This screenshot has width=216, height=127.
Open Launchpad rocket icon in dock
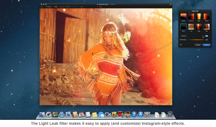pyautogui.click(x=48, y=114)
